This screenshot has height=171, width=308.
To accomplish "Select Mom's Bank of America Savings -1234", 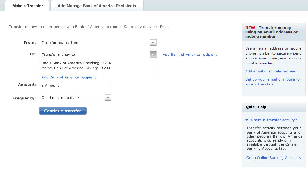I will point(76,68).
